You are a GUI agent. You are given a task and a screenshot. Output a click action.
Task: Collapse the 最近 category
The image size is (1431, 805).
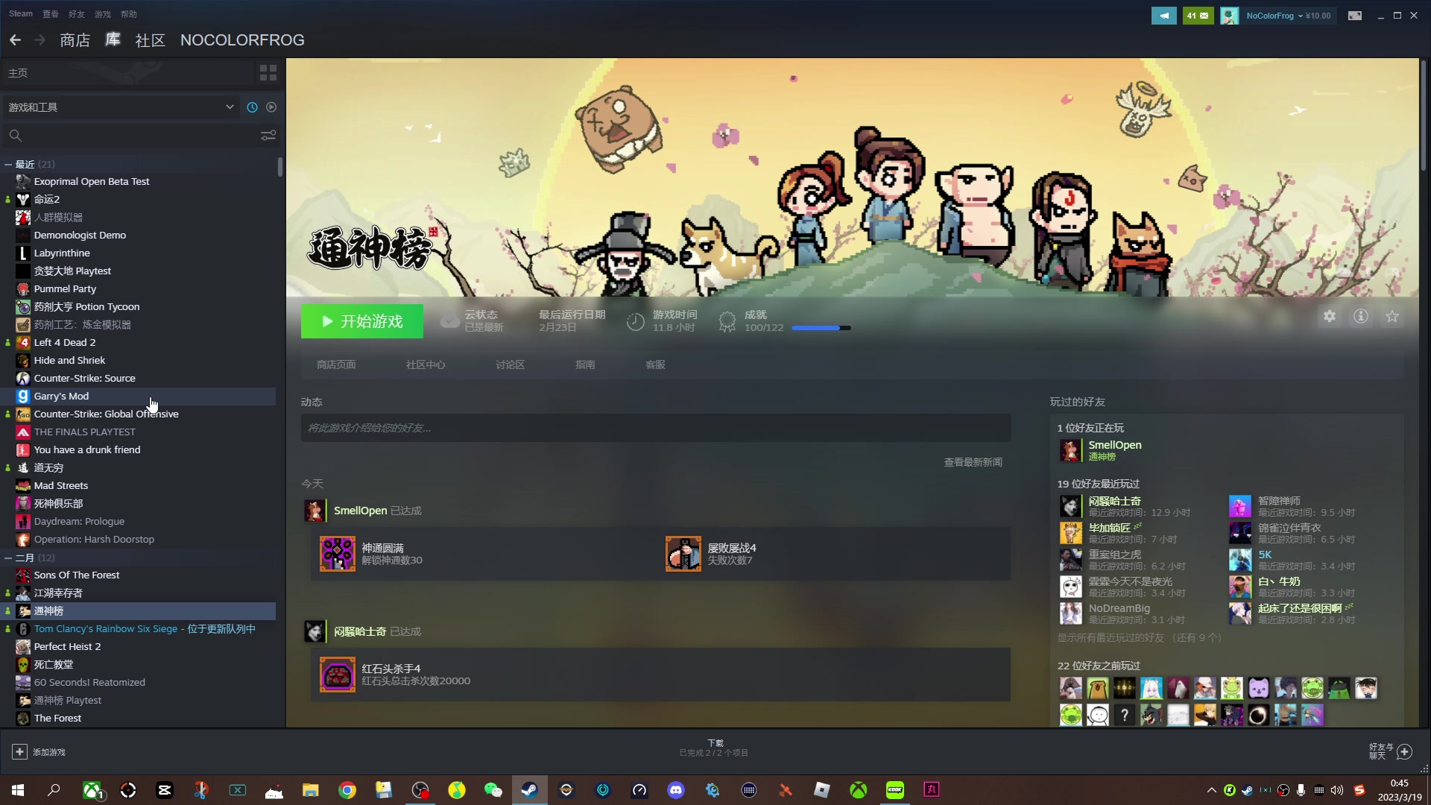click(x=8, y=164)
